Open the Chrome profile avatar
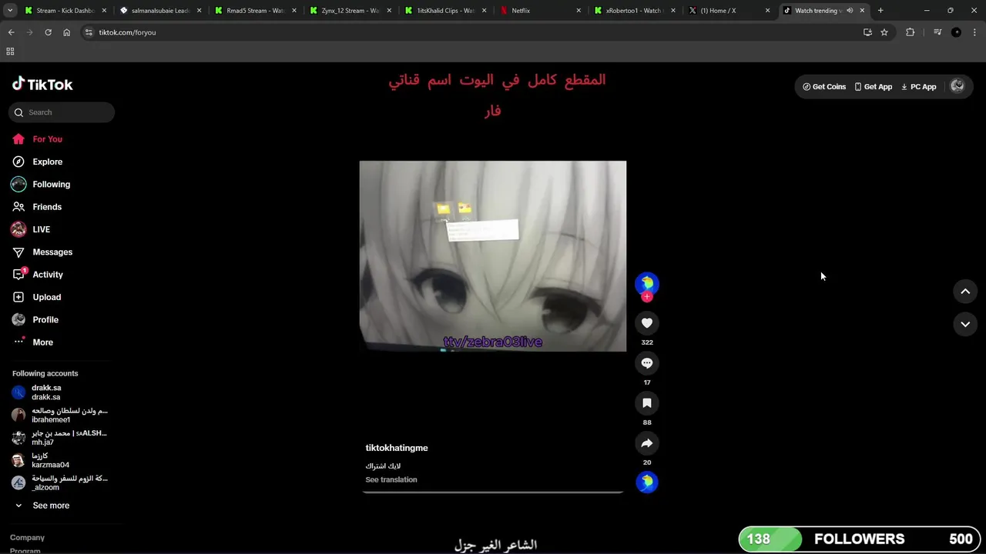 (956, 32)
